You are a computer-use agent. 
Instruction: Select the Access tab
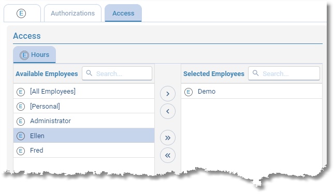(123, 13)
